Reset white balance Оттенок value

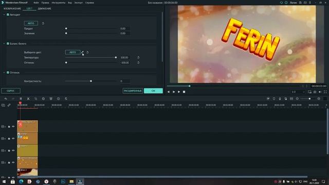(138, 63)
